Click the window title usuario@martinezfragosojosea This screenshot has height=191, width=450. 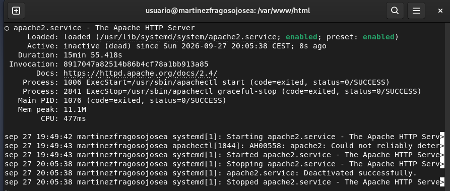coord(228,11)
